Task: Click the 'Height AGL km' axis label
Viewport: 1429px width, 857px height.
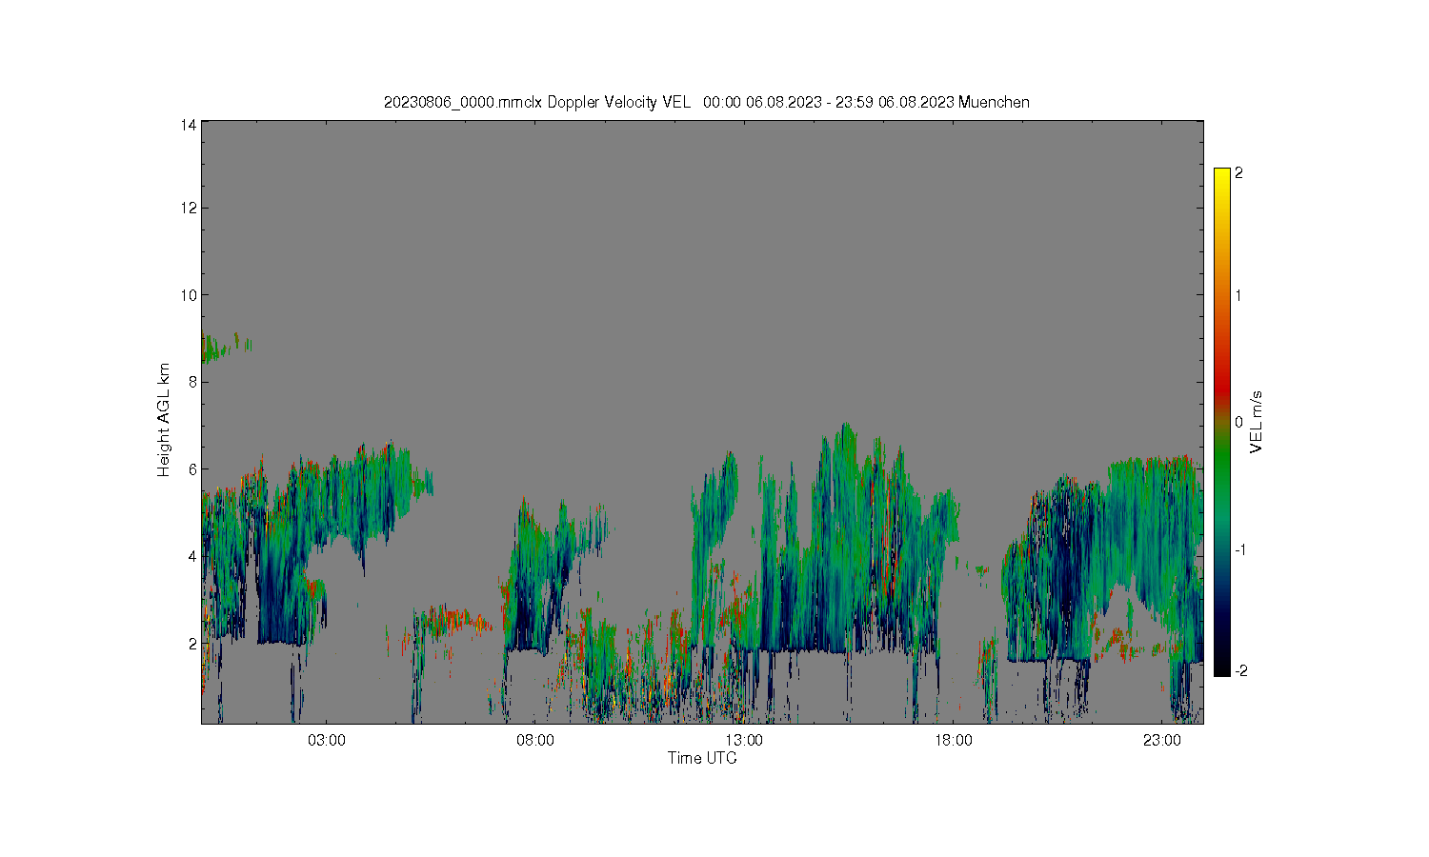Action: click(x=164, y=420)
